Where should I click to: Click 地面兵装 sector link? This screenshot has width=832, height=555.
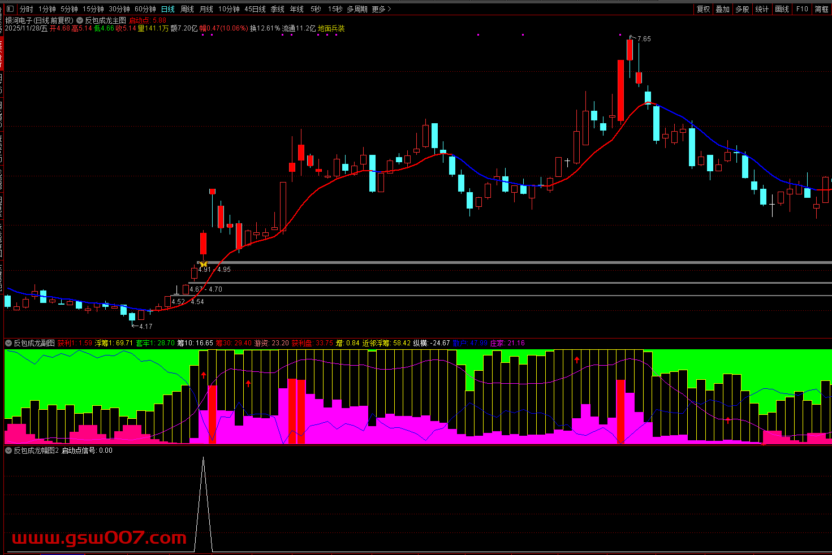pos(331,28)
